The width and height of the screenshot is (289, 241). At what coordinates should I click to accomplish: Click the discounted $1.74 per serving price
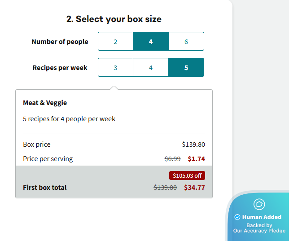196,158
